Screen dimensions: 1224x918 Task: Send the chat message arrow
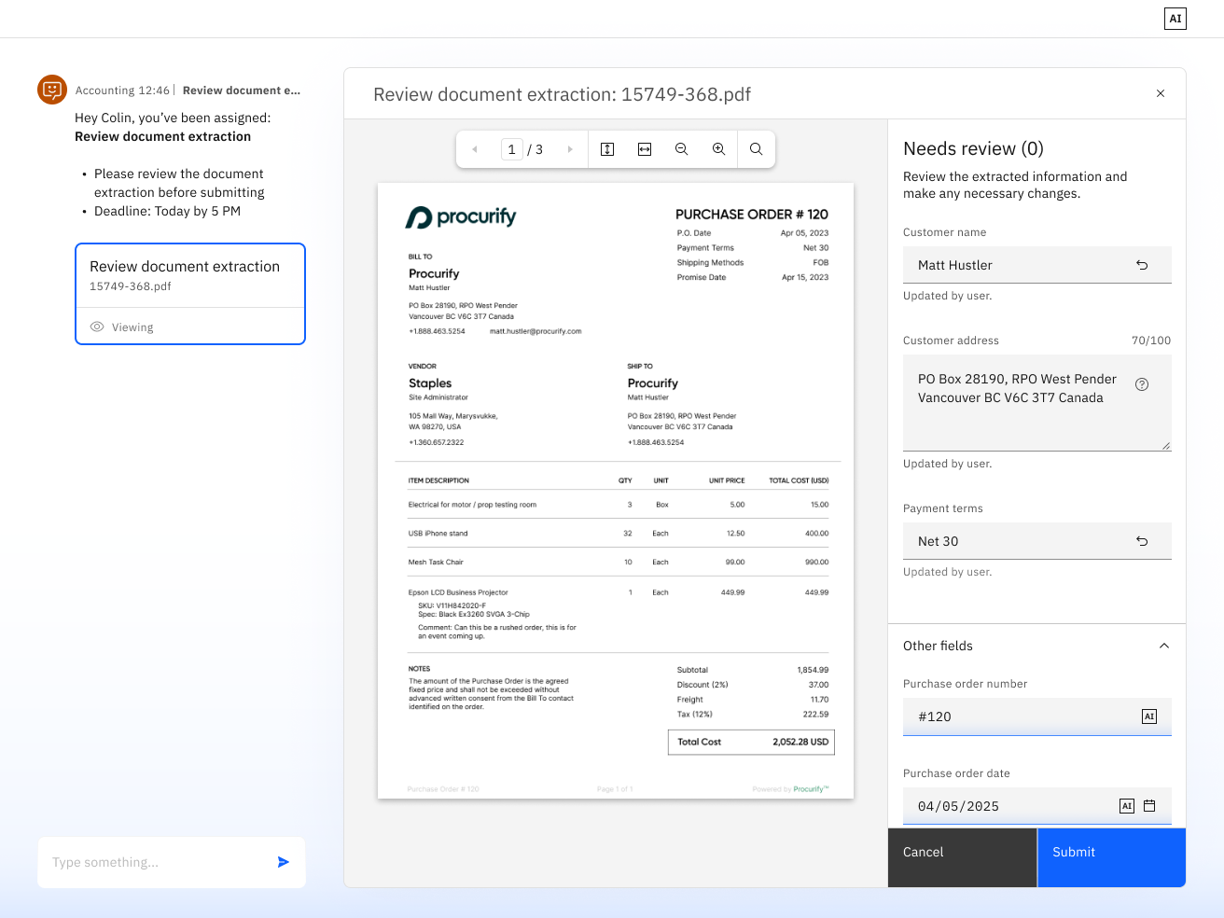click(284, 862)
